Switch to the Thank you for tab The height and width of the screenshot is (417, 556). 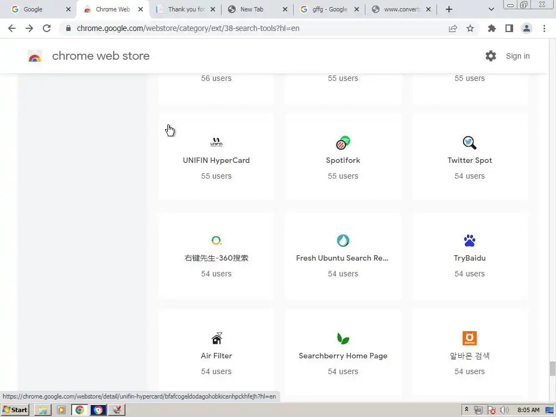pyautogui.click(x=186, y=9)
